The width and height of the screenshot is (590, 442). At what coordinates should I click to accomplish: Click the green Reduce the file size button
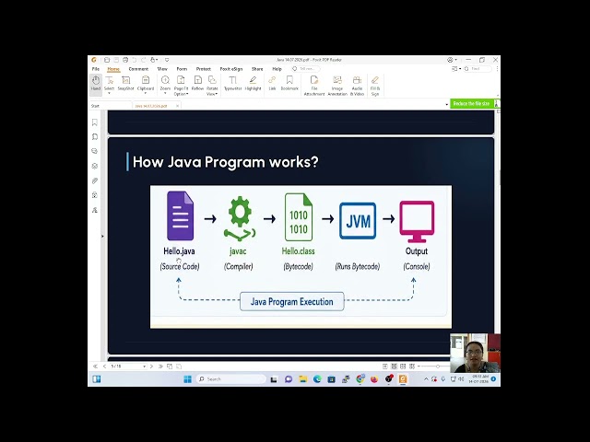(x=471, y=104)
